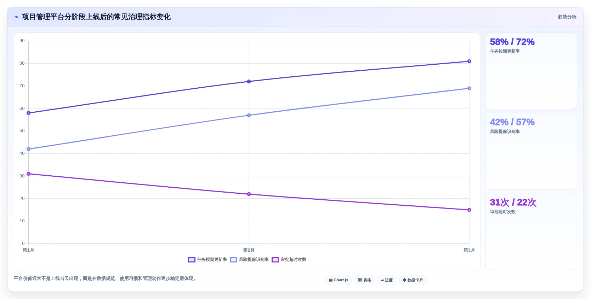Click the lightning icon beside the title
The image size is (591, 299).
point(16,17)
